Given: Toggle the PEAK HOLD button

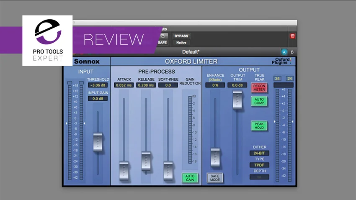Looking at the screenshot, I should (259, 126).
